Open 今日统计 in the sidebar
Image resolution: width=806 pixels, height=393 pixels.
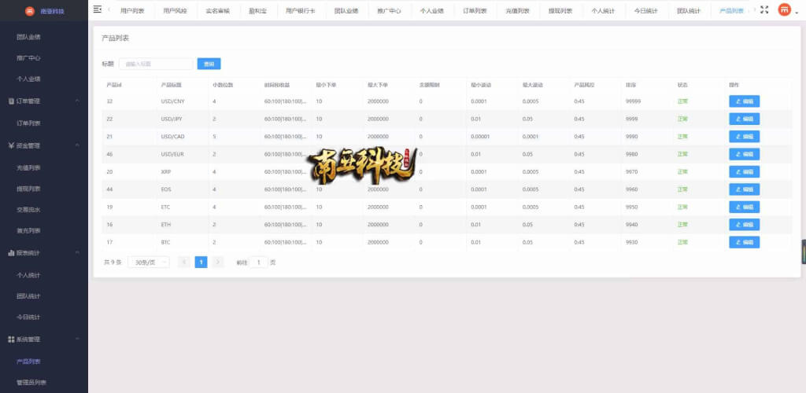coord(28,317)
